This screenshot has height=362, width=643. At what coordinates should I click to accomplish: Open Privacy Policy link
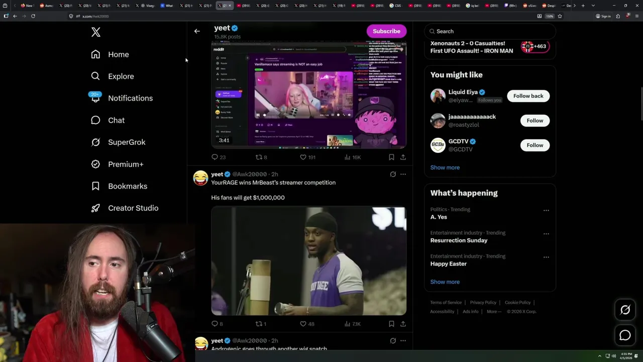[x=483, y=303]
